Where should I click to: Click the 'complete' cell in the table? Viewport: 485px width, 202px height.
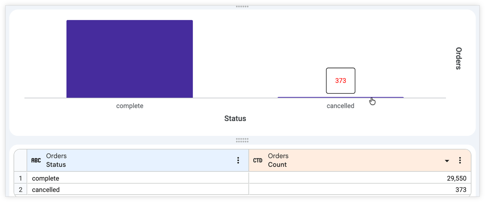tap(138, 178)
